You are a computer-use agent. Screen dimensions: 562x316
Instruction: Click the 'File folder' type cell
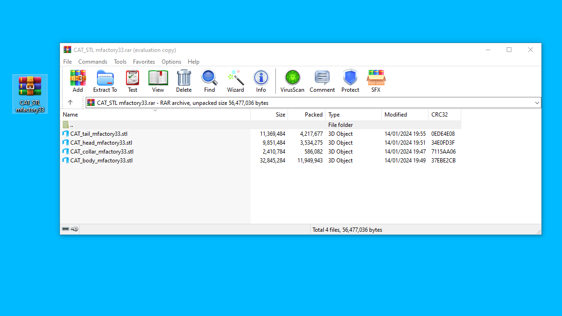tap(340, 125)
